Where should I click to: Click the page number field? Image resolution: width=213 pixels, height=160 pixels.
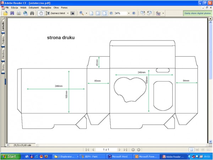(106, 150)
